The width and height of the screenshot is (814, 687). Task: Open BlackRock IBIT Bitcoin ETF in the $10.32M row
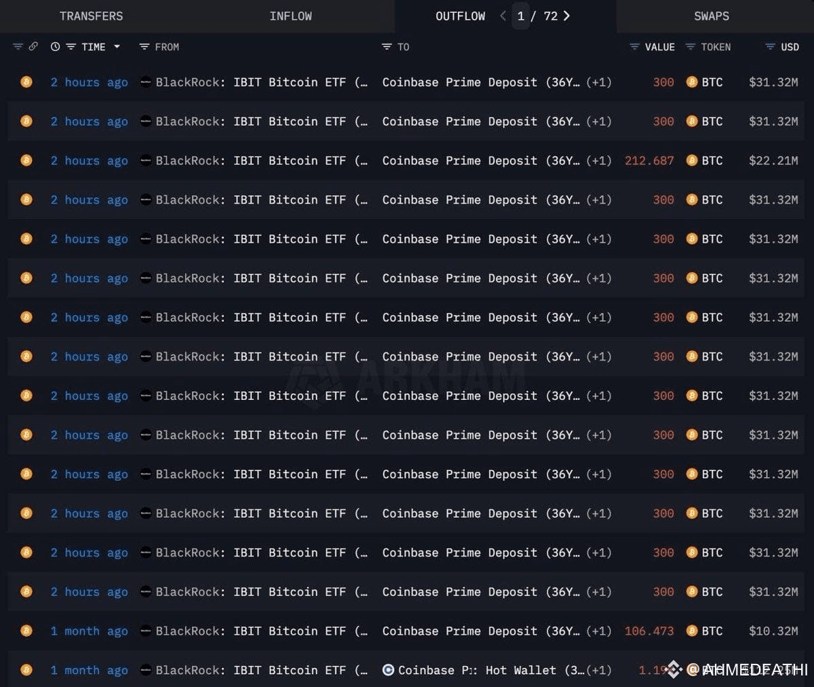[x=261, y=631]
